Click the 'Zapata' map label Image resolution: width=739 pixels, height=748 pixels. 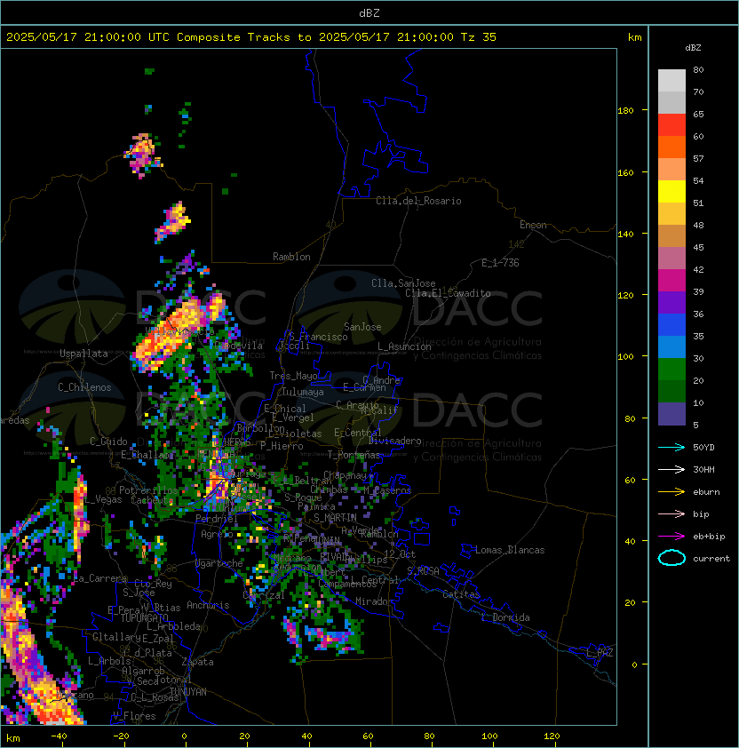point(197,662)
